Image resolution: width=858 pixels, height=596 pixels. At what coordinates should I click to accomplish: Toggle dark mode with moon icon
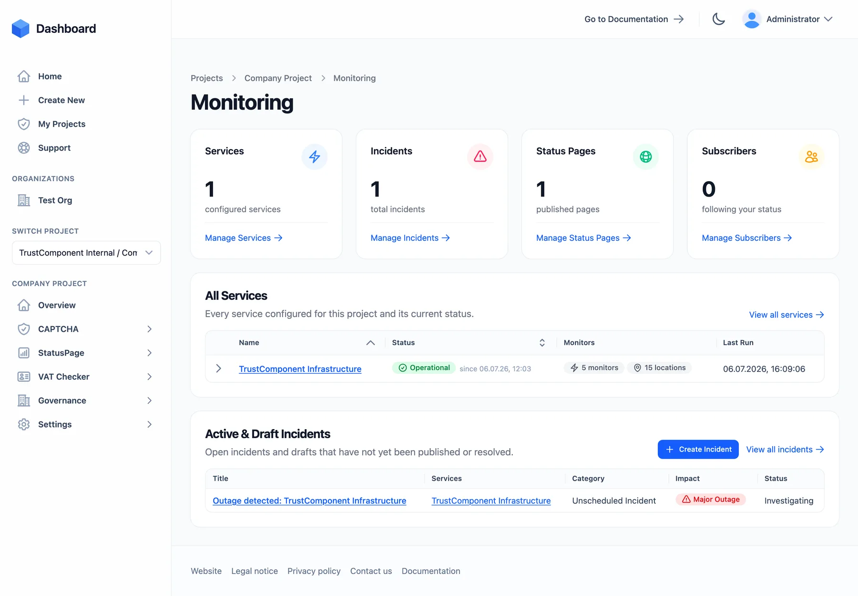(x=718, y=19)
